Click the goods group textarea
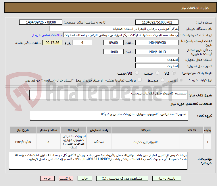Image resolution: width=217 pixels, height=186 pixels. (x=109, y=116)
